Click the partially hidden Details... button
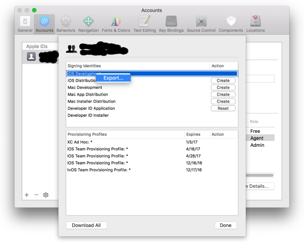 click(260, 186)
